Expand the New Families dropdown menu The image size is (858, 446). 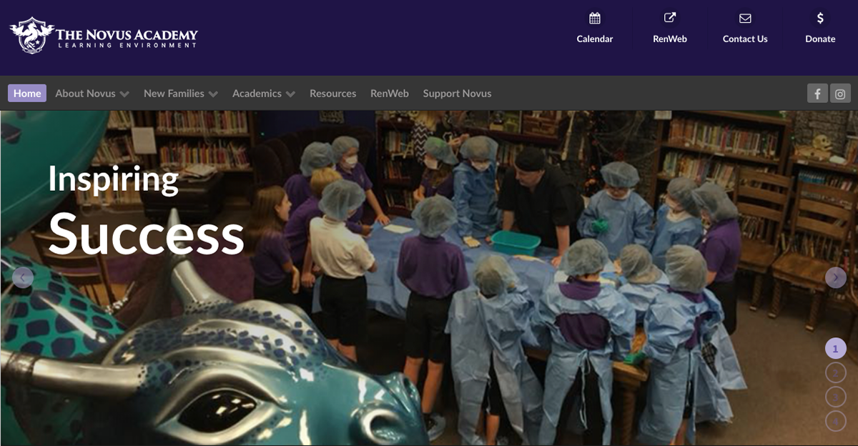[x=180, y=94]
